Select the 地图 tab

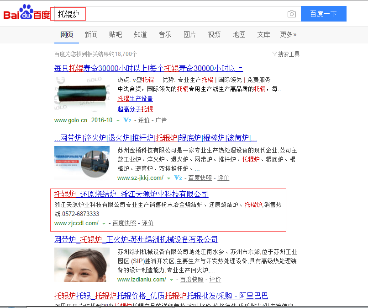[x=239, y=34]
